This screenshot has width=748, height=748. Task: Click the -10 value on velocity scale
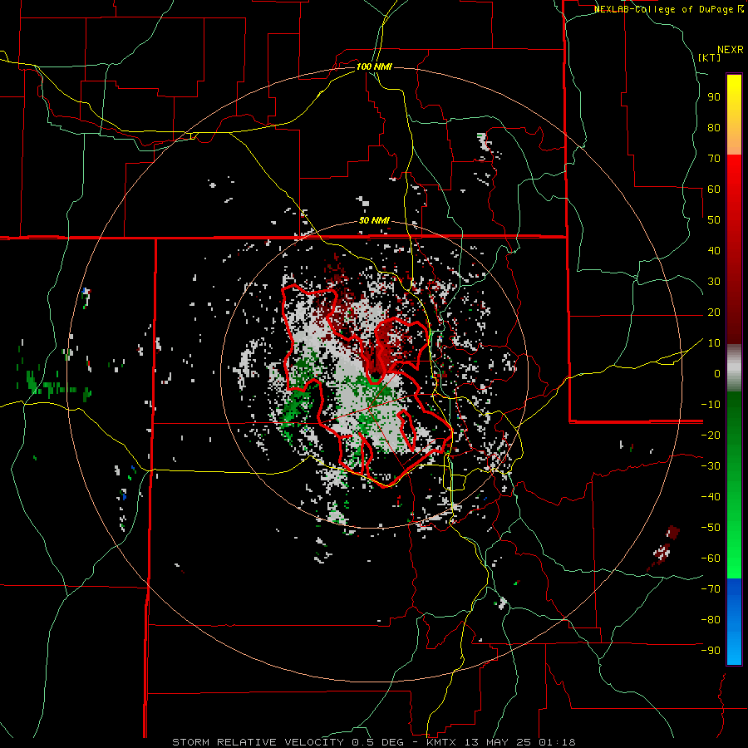tap(711, 405)
